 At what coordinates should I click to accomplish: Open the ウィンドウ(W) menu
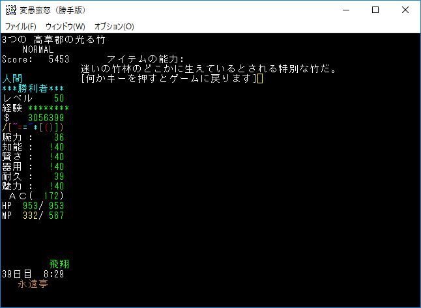tap(65, 27)
